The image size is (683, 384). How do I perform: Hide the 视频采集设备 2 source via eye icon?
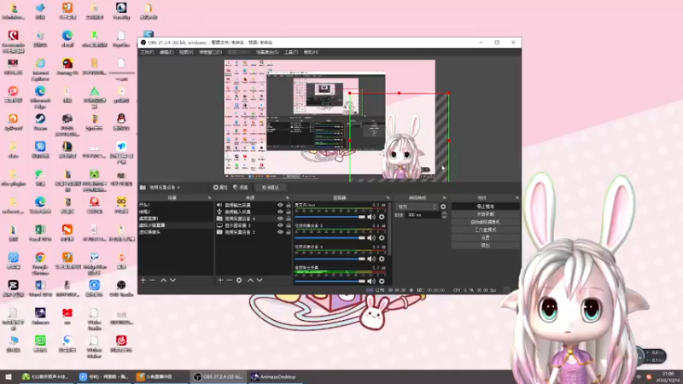coord(280,232)
